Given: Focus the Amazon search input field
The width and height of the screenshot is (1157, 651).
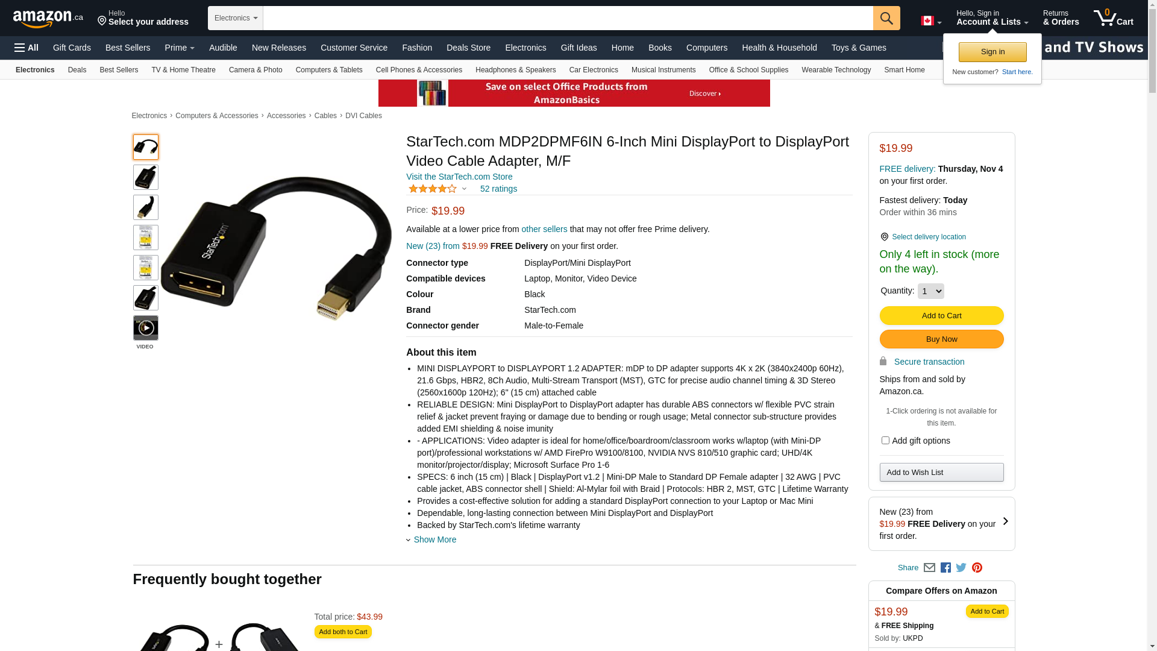Looking at the screenshot, I should tap(568, 18).
